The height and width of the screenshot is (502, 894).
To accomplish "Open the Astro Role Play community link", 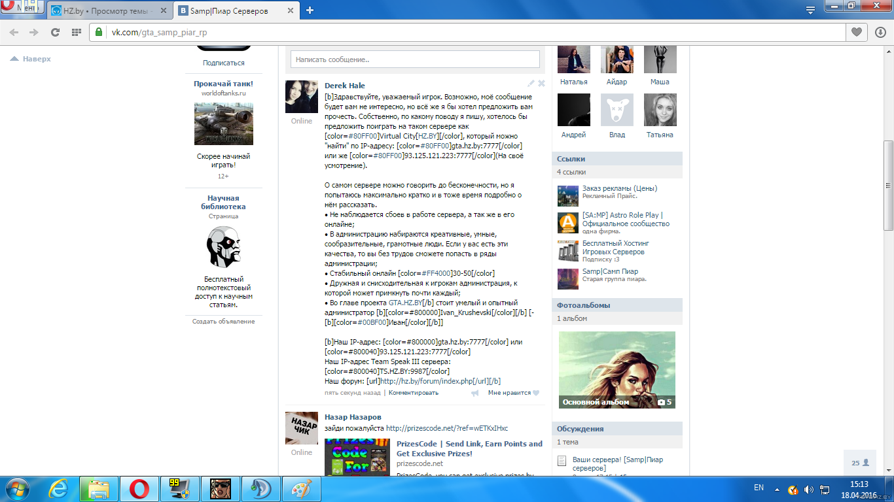I will pos(626,219).
